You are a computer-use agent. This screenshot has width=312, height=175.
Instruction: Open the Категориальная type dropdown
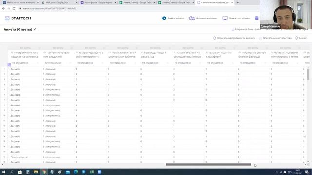[x=58, y=63]
